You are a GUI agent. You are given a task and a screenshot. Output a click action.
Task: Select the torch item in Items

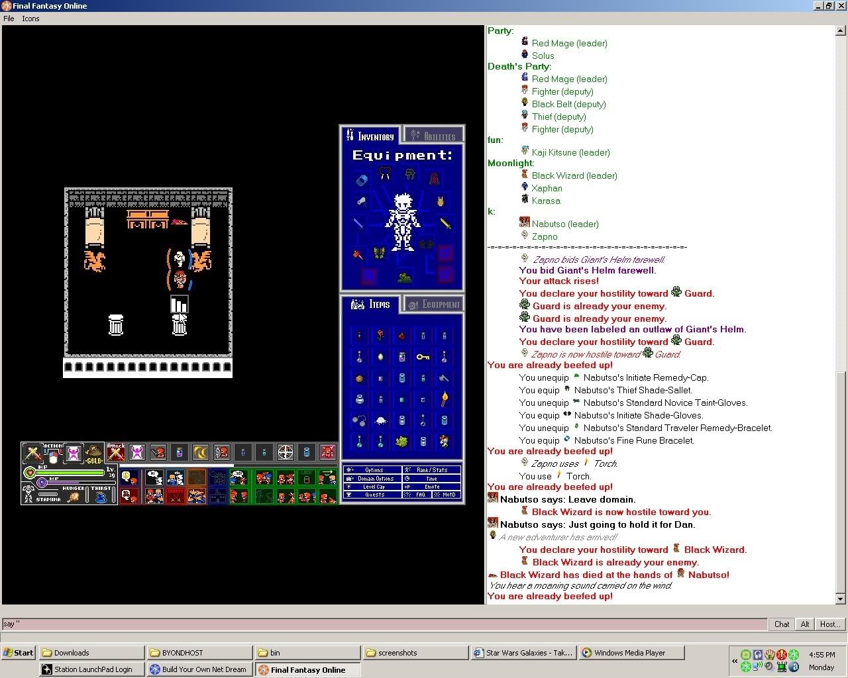point(445,399)
